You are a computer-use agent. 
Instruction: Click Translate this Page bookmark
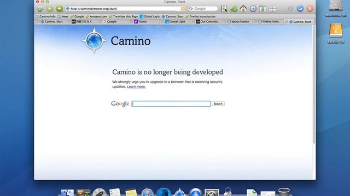pos(123,16)
